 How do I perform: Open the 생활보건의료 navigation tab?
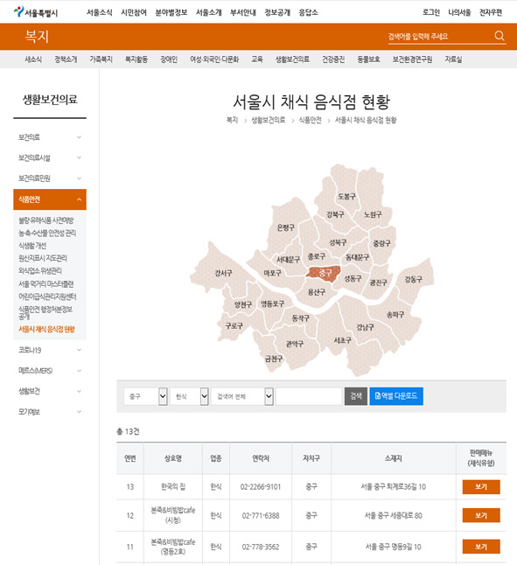(292, 59)
